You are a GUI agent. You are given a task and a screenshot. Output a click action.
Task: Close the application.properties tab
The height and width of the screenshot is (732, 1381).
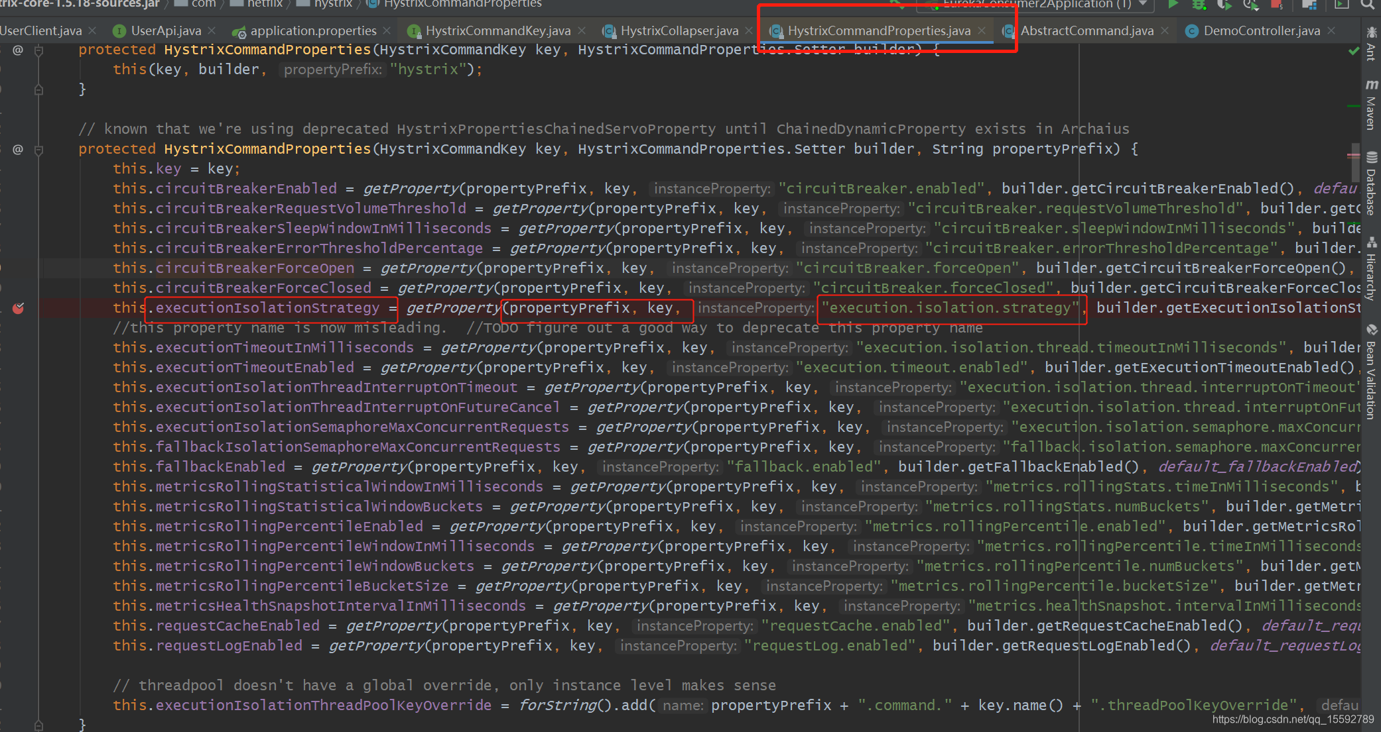[x=387, y=30]
